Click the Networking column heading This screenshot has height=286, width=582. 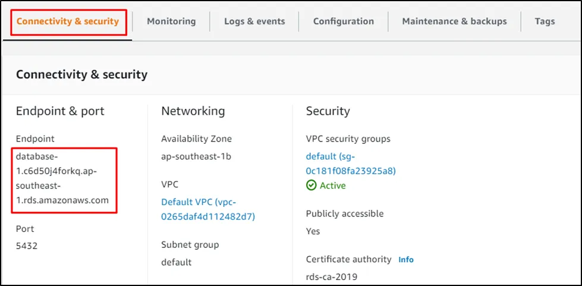click(193, 111)
